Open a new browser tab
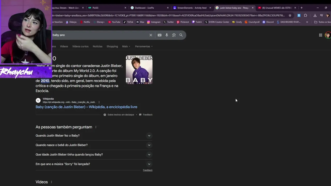Image resolution: width=331 pixels, height=186 pixels. [302, 8]
